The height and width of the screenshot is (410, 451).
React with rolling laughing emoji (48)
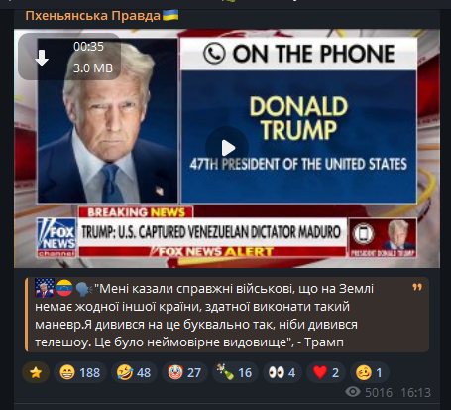[x=134, y=372]
